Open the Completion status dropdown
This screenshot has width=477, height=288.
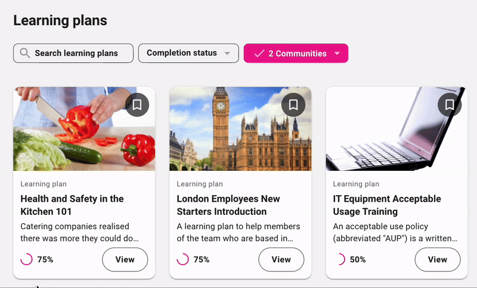(x=182, y=53)
